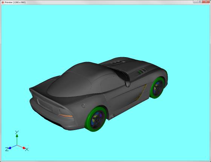Minimize the Preview window
The height and width of the screenshot is (162, 211).
point(196,2)
